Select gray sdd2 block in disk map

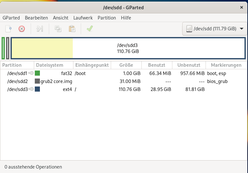tap(8, 48)
